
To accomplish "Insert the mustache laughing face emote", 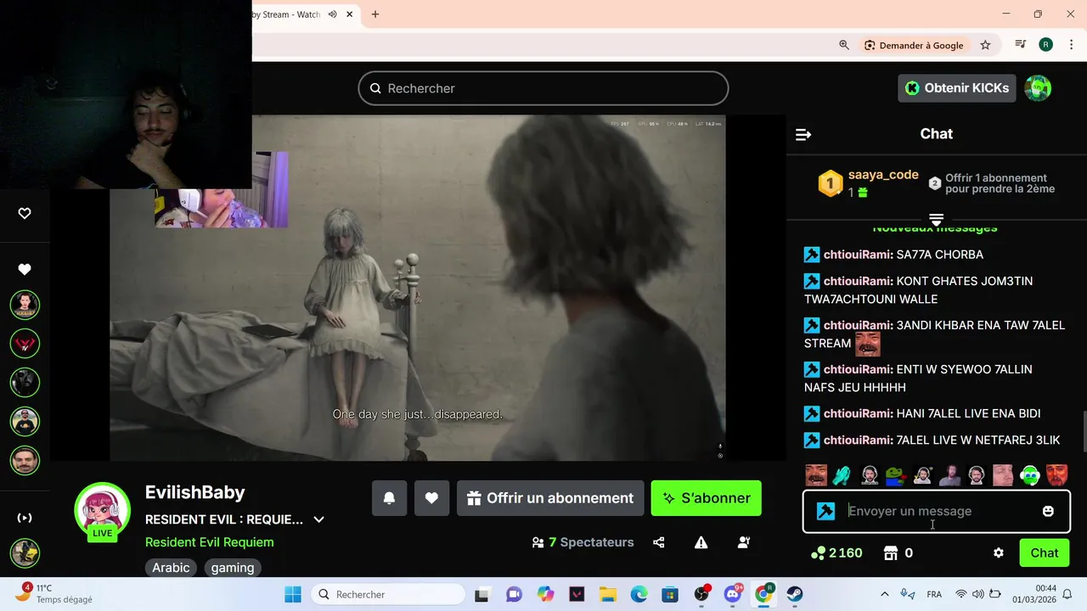I will click(816, 475).
